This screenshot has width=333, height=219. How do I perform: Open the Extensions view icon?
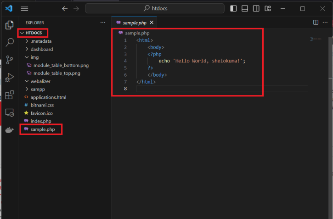click(x=9, y=95)
